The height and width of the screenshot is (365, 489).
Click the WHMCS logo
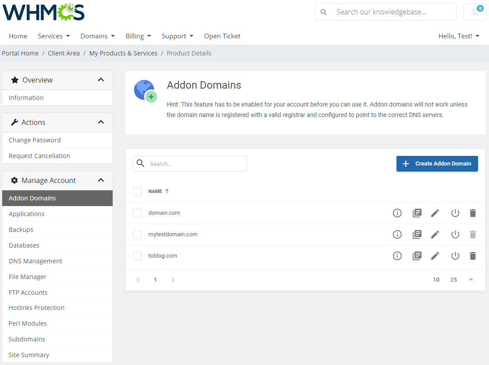point(43,12)
